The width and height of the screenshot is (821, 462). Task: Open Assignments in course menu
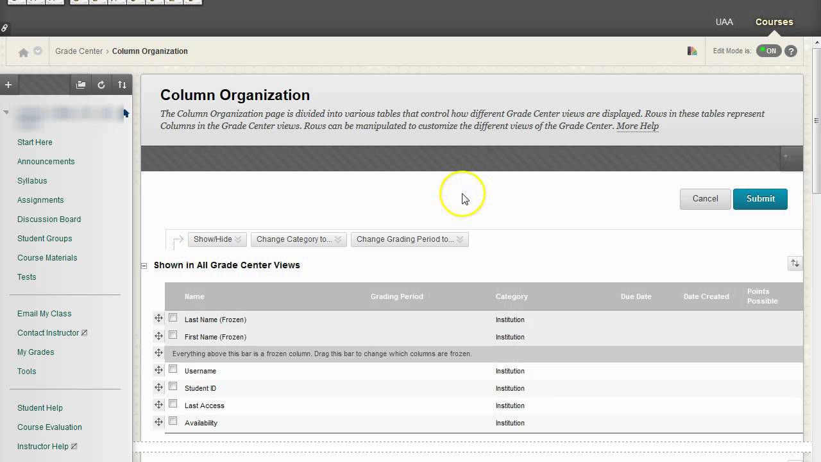click(x=40, y=200)
